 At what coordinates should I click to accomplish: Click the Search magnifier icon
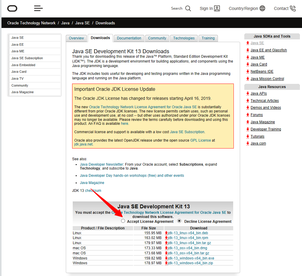[188, 8]
